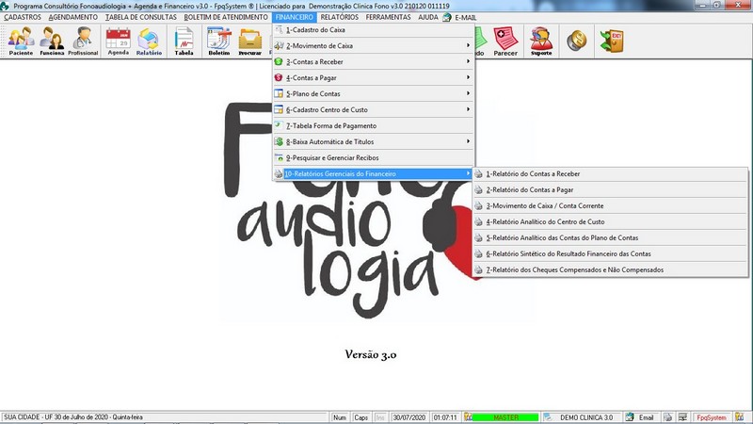Click the key icon beside MASTER
753x424 pixels.
click(x=468, y=417)
